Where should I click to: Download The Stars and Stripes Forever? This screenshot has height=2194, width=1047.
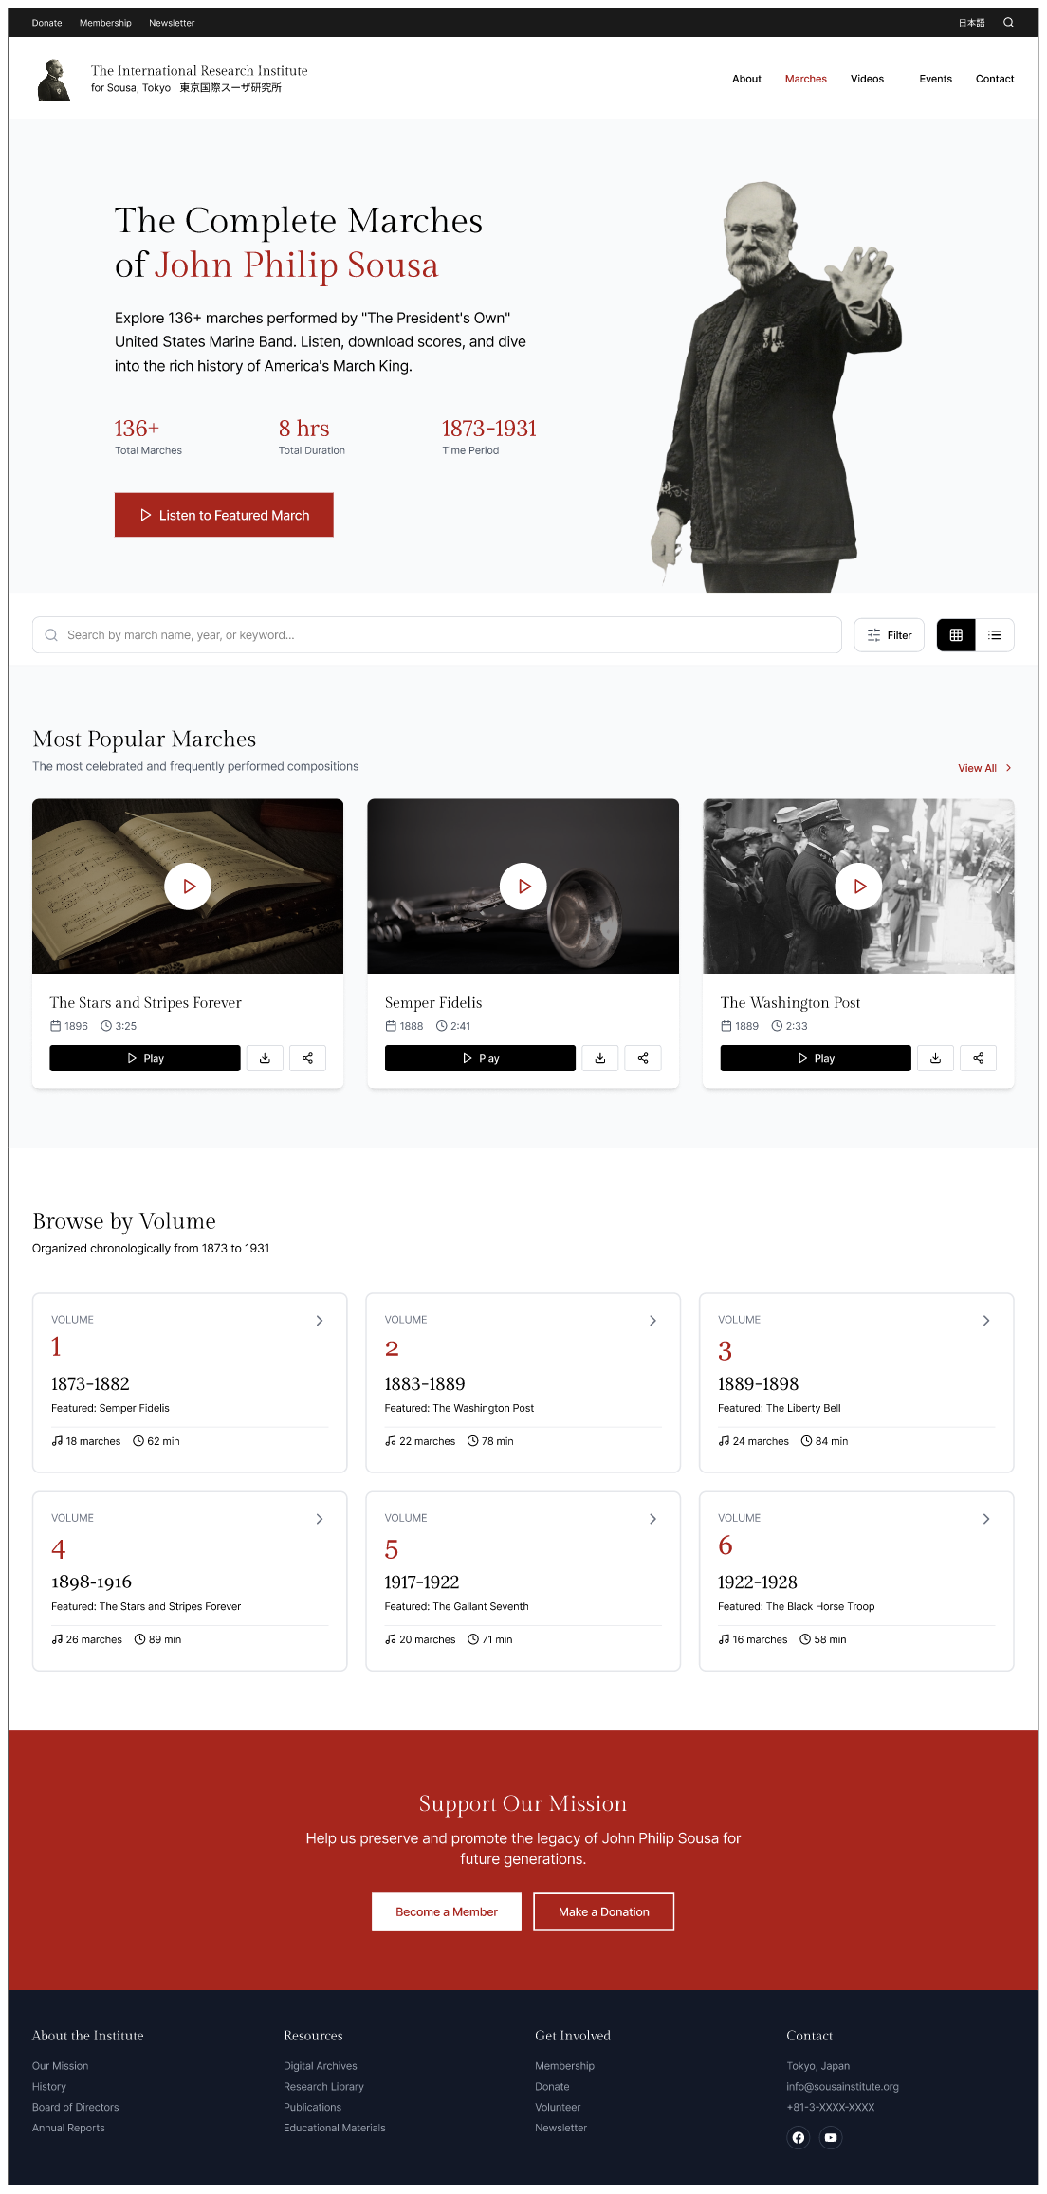tap(265, 1058)
